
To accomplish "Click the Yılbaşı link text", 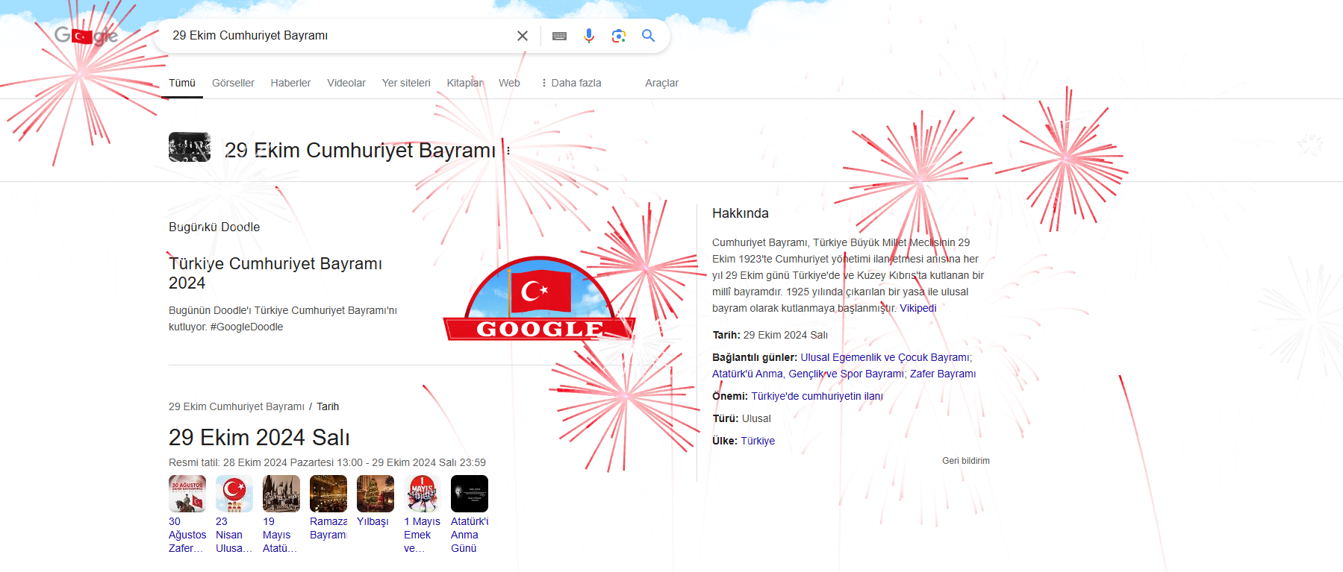I will click(373, 521).
